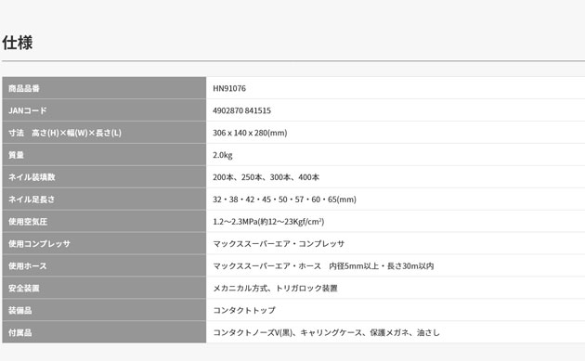This screenshot has height=361, width=585.
Task: Click the マックススーパーエア・コンプレッサ text
Action: 279,244
